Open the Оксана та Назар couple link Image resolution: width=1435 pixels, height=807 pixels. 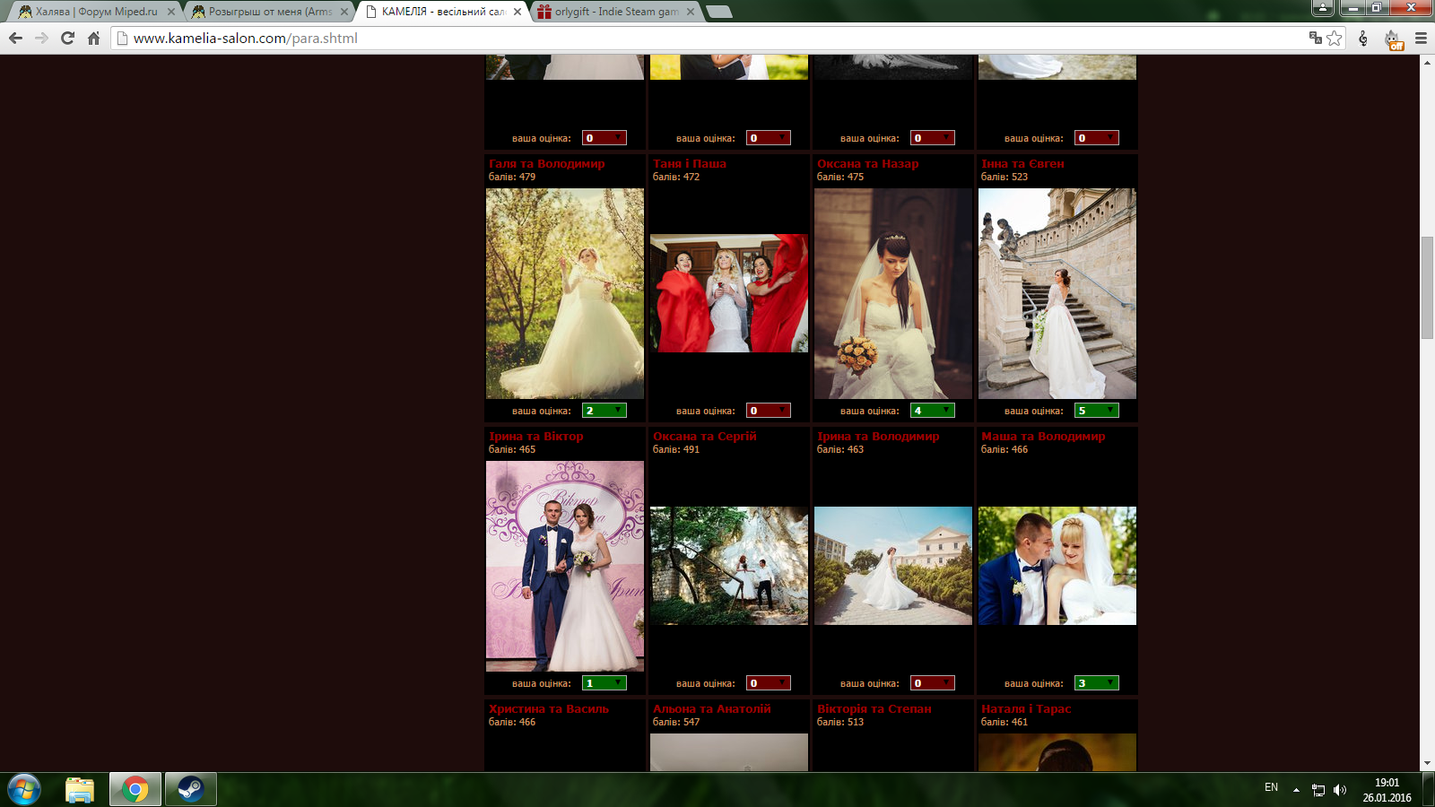click(x=867, y=164)
